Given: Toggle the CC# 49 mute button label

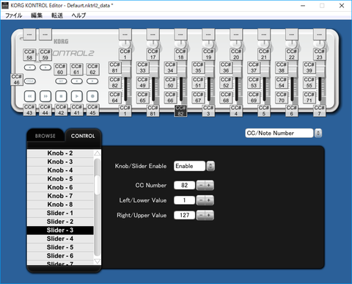Looking at the screenshot, I should tap(142, 83).
